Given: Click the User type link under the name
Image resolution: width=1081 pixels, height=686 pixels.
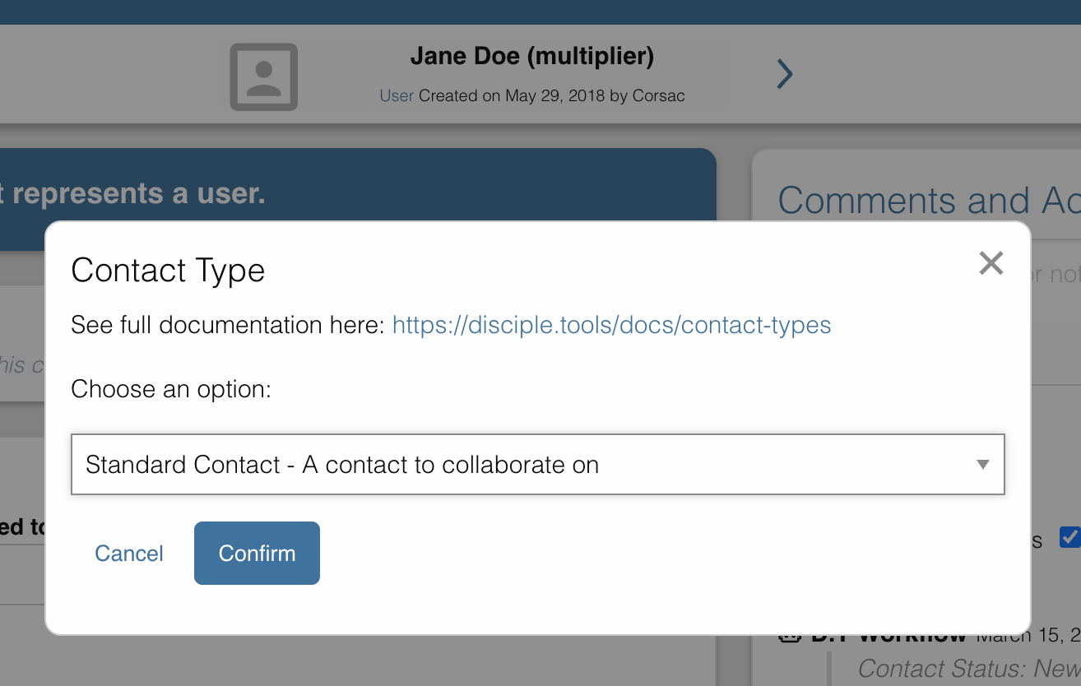Looking at the screenshot, I should point(397,95).
